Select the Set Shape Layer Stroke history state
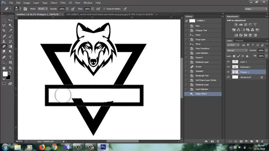 tap(203, 80)
